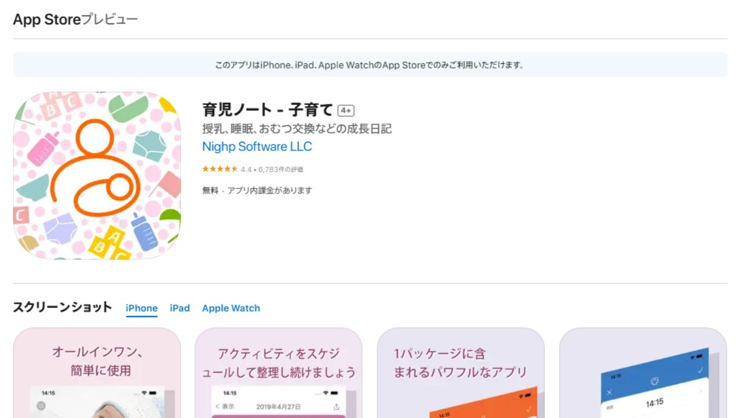This screenshot has width=743, height=418.
Task: Click the 無料 price text
Action: coord(210,190)
